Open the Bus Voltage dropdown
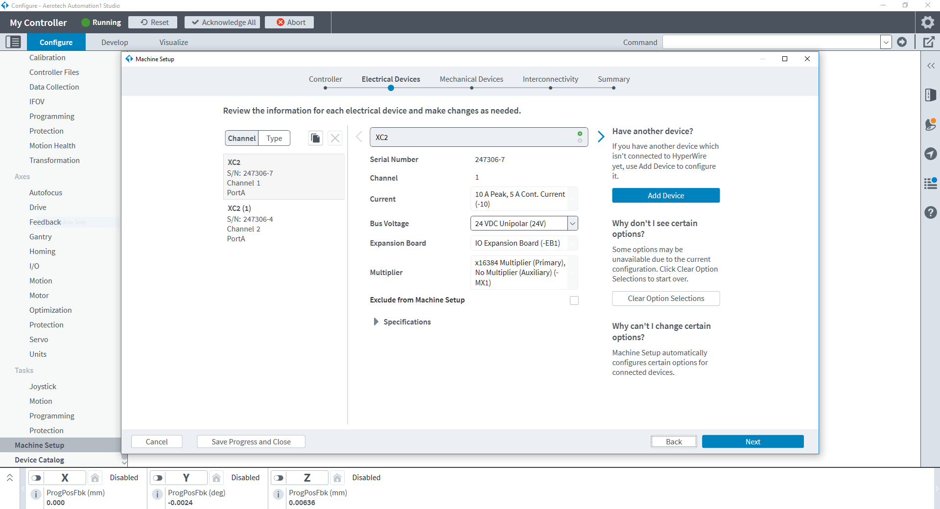 572,224
